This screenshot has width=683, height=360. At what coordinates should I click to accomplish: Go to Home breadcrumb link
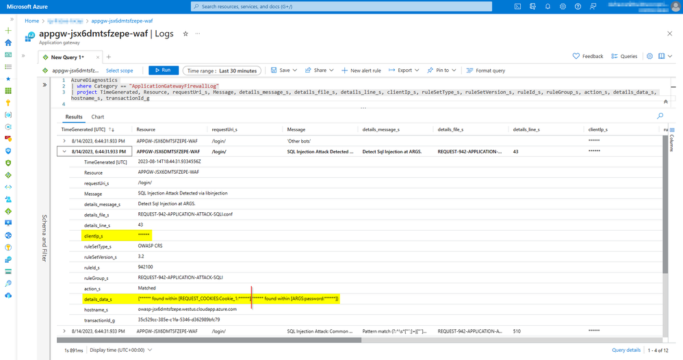tap(31, 21)
